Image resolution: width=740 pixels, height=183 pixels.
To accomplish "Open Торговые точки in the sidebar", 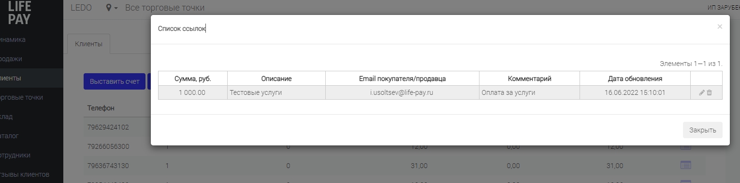I will click(21, 97).
